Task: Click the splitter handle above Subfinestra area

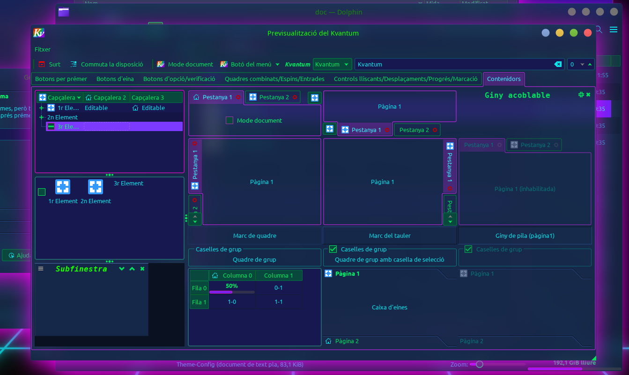Action: point(110,261)
